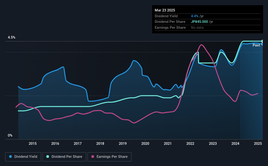Toggle the Dividend Yield legend button
This screenshot has width=268, height=166.
pos(23,157)
